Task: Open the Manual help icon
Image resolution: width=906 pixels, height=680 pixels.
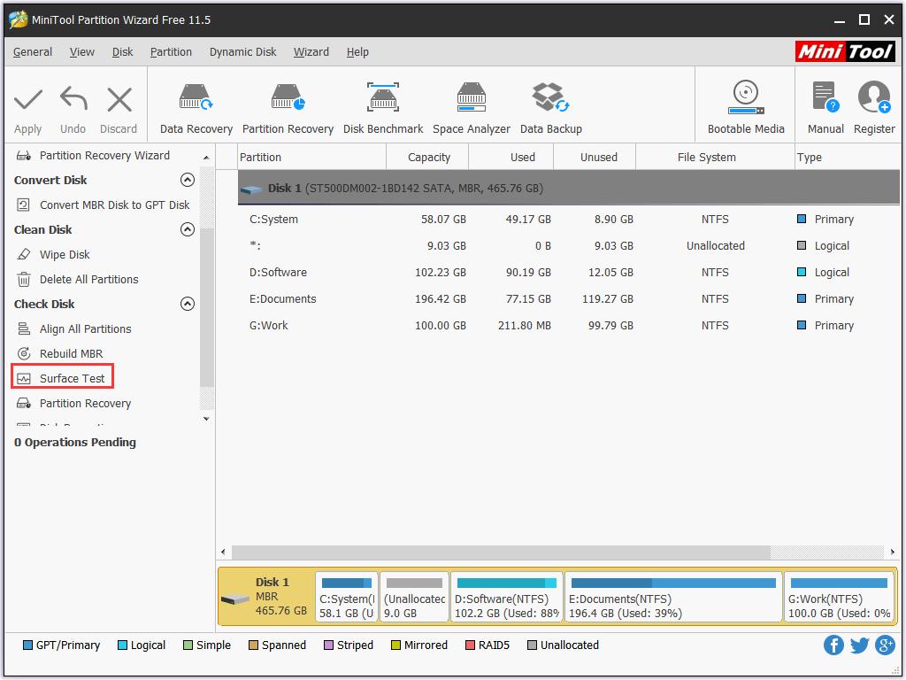Action: point(825,108)
